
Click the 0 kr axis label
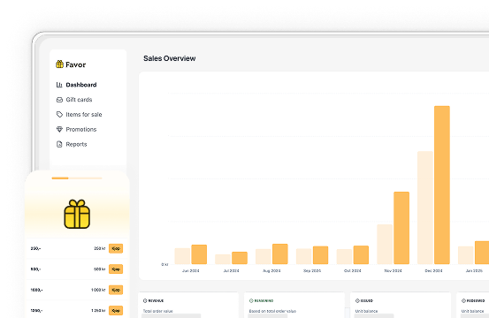click(164, 264)
